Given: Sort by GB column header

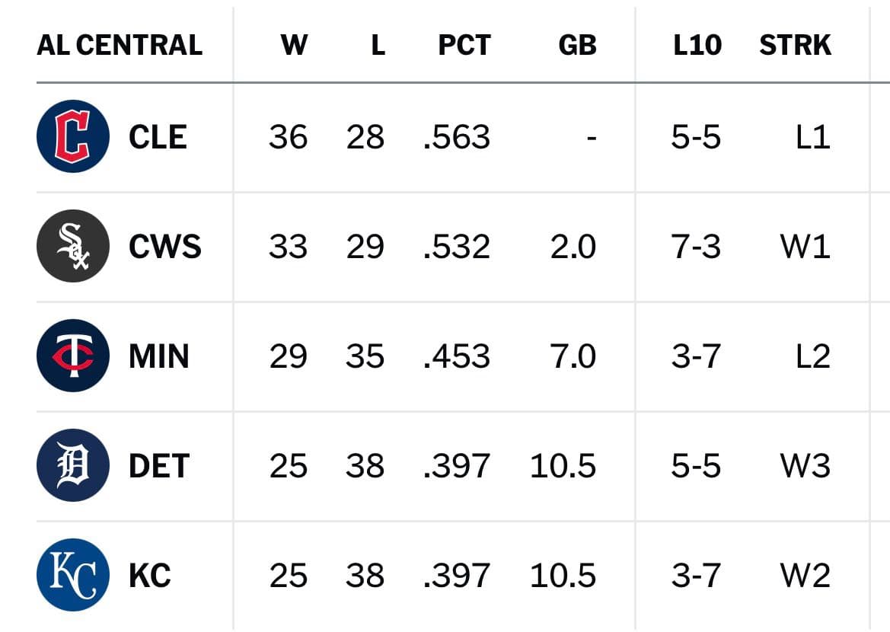Looking at the screenshot, I should point(577,45).
